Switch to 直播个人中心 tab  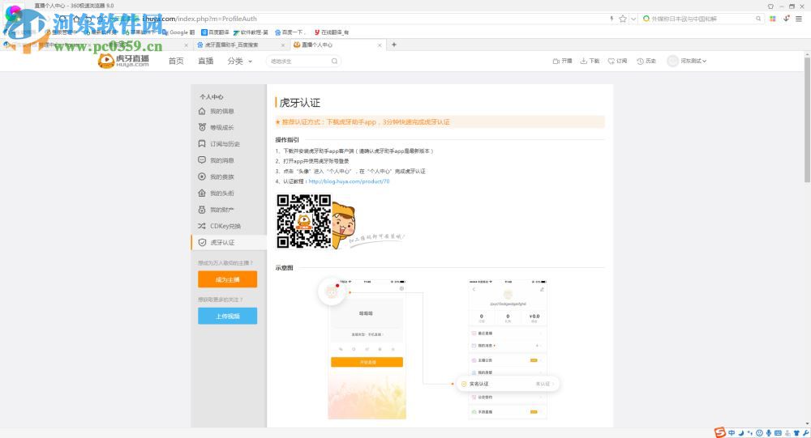click(337, 45)
